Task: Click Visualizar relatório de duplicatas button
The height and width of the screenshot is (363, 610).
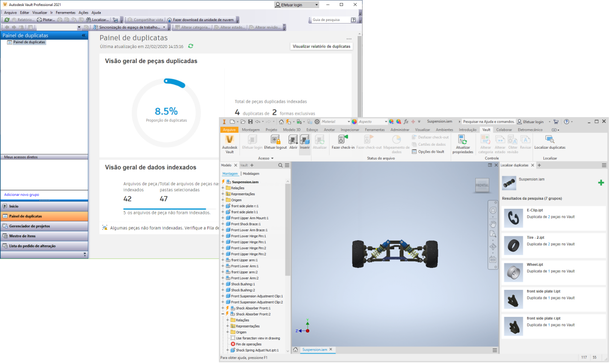Action: 322,46
